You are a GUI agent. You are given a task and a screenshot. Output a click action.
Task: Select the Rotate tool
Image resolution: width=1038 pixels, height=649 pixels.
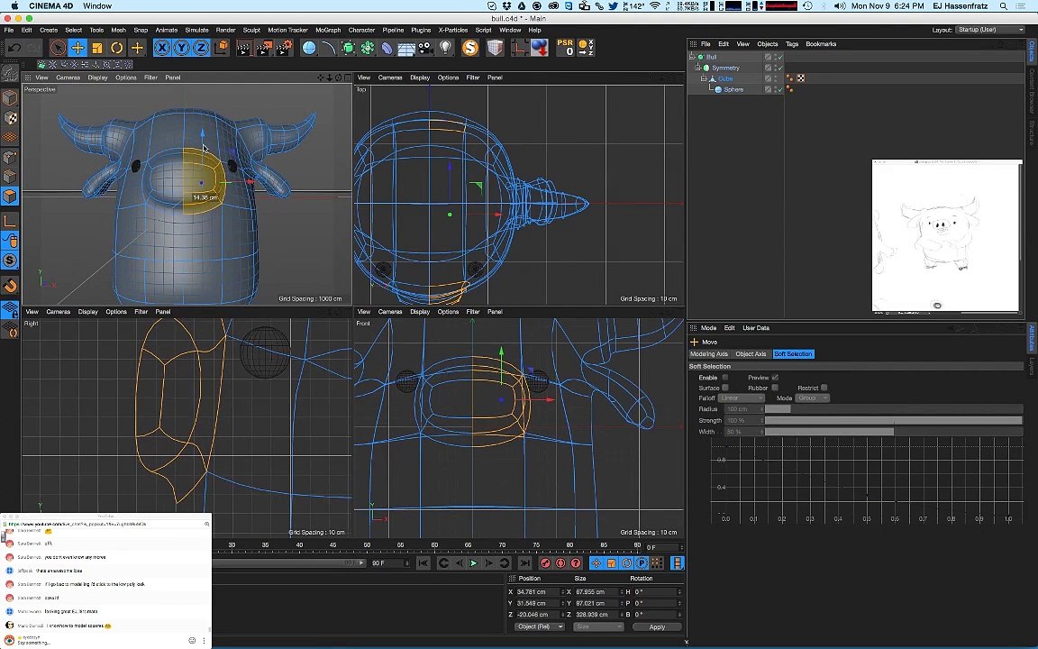[117, 48]
